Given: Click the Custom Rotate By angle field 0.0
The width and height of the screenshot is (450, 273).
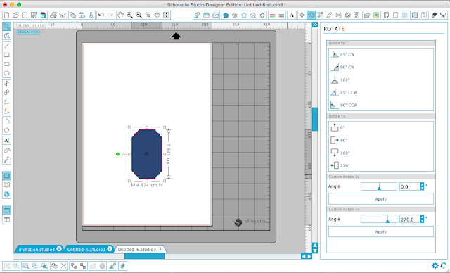Looking at the screenshot, I should point(409,186).
